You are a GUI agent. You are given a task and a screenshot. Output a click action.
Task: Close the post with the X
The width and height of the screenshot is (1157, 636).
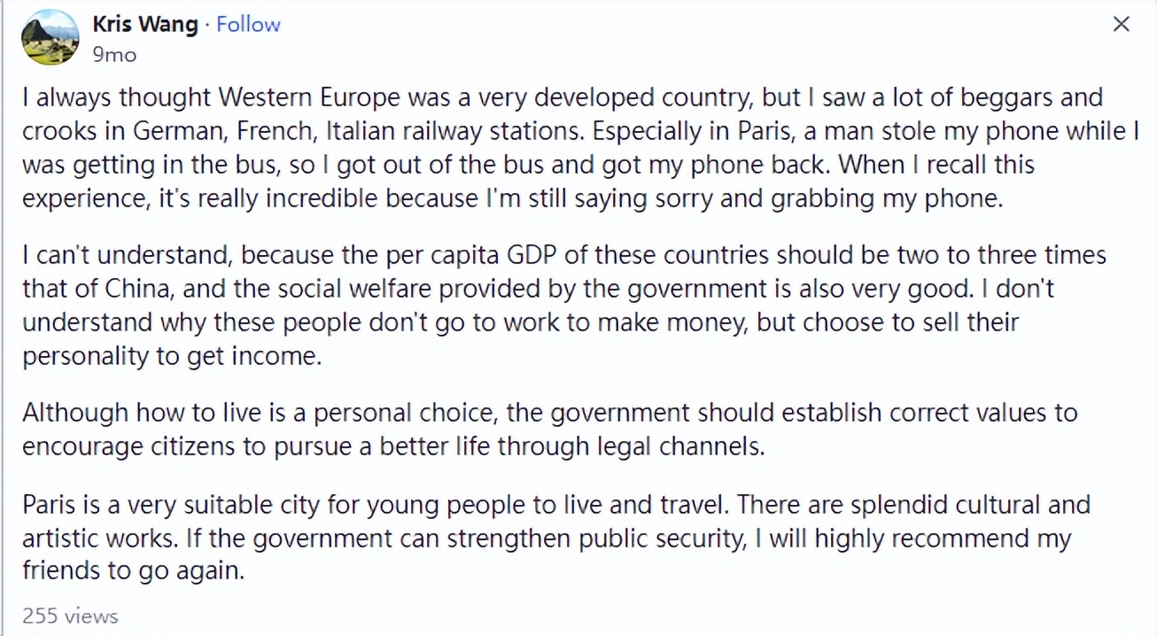(x=1122, y=25)
